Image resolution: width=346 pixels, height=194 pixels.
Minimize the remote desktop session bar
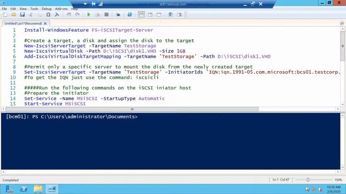245,4
